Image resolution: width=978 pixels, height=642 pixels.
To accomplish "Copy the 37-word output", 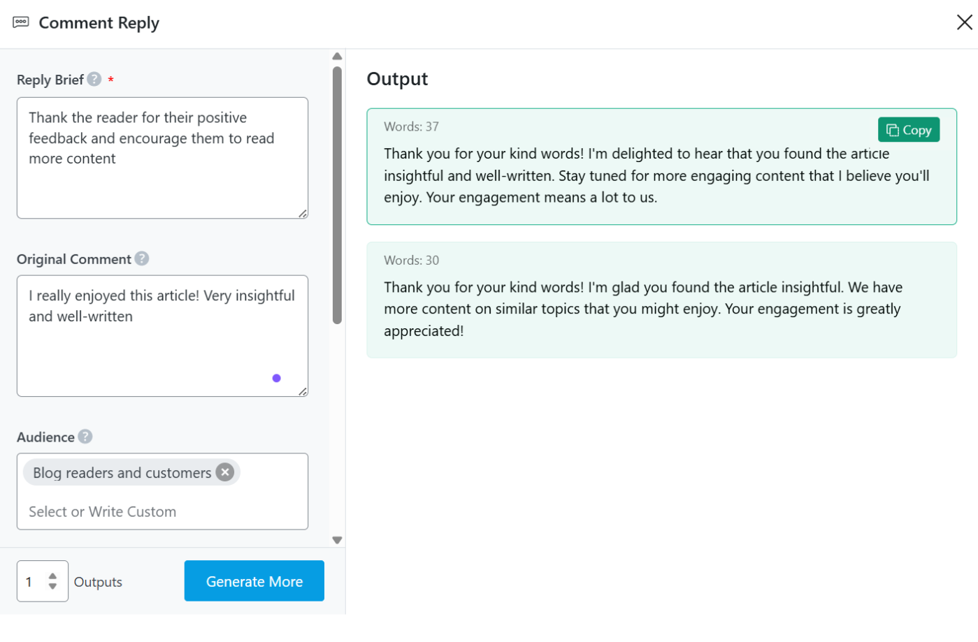I will 908,130.
